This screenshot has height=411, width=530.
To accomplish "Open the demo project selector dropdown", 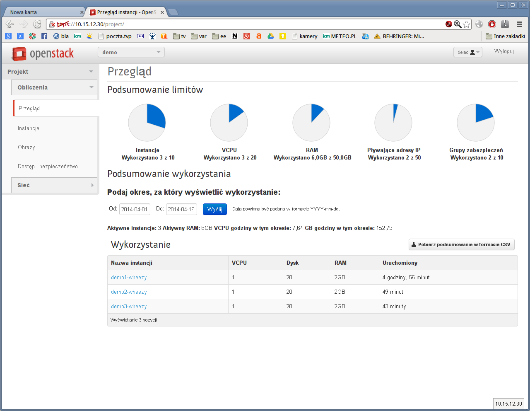I will tap(131, 52).
